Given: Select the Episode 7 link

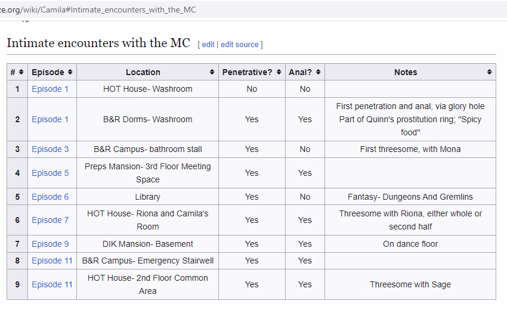Looking at the screenshot, I should (50, 220).
